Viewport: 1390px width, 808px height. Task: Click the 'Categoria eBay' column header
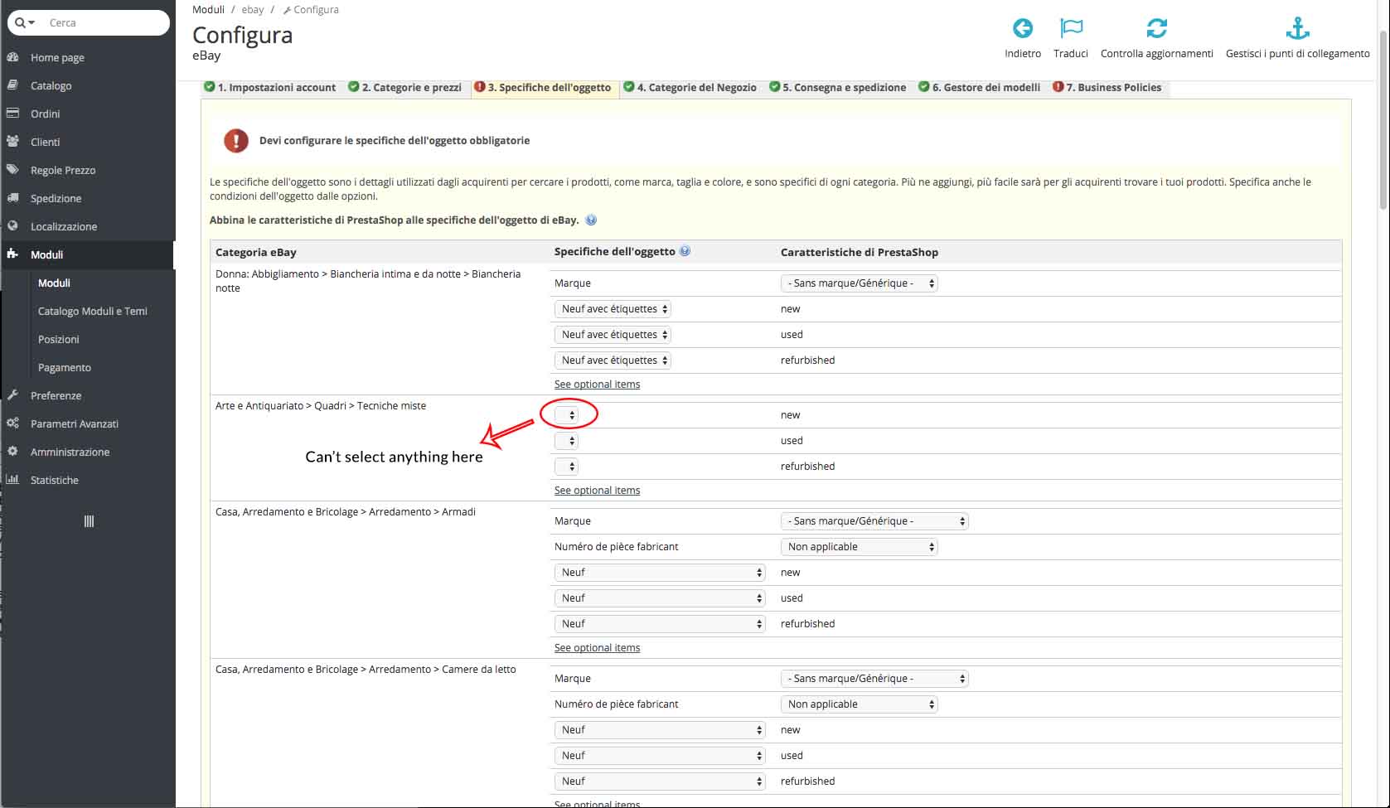click(x=256, y=252)
